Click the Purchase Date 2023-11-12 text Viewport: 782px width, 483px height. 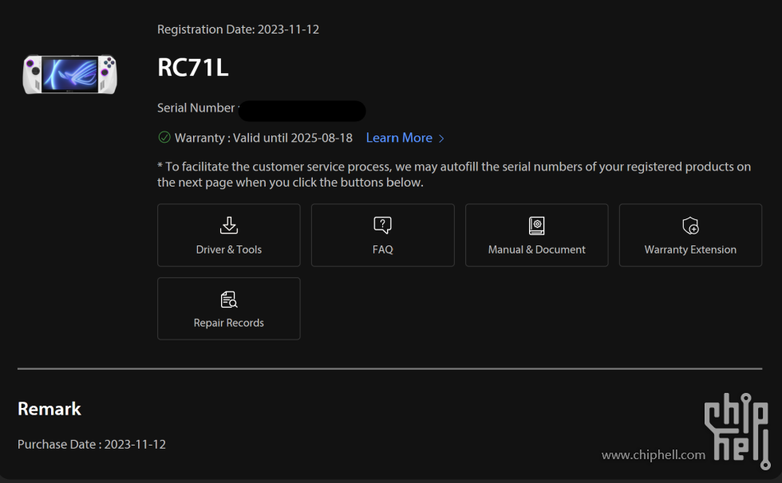[92, 444]
